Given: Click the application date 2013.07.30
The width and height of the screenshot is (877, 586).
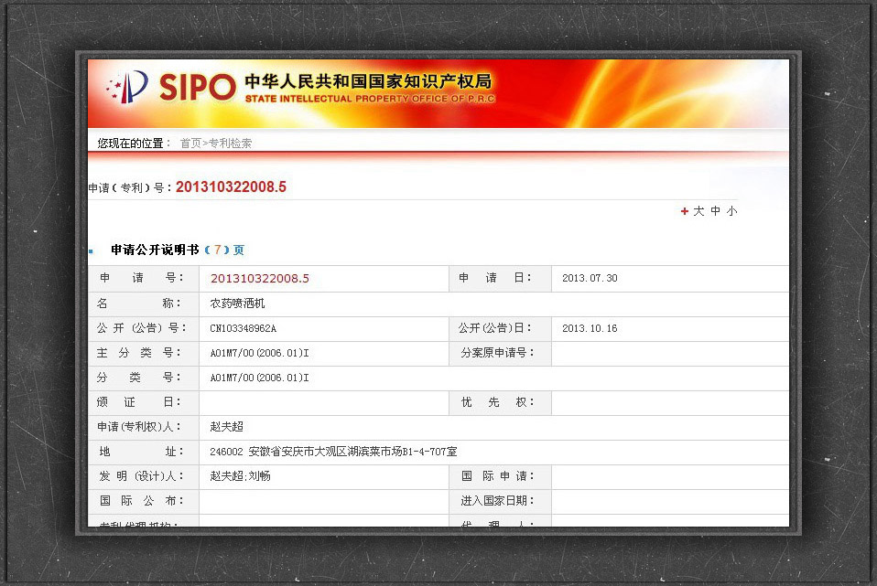Looking at the screenshot, I should coord(590,279).
